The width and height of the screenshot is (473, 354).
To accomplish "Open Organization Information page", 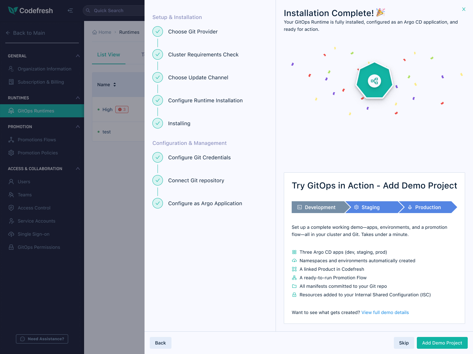I will (x=42, y=69).
